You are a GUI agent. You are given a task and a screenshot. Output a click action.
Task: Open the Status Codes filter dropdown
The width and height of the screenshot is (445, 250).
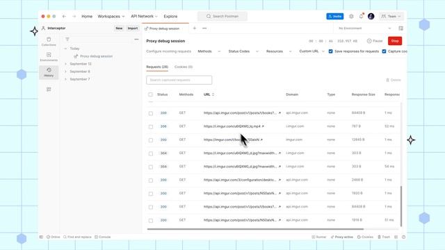tap(243, 51)
